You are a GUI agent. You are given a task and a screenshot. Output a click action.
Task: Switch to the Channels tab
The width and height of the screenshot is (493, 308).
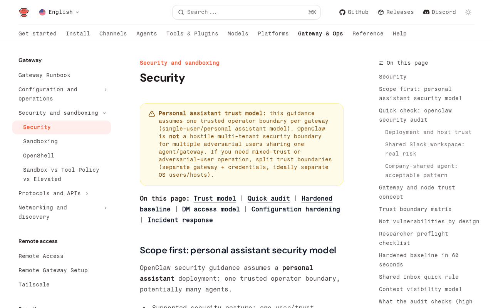[113, 34]
